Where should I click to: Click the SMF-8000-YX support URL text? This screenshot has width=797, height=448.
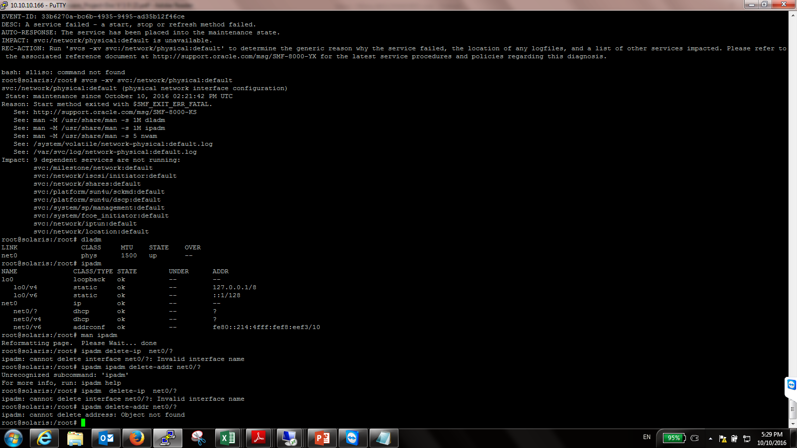235,56
